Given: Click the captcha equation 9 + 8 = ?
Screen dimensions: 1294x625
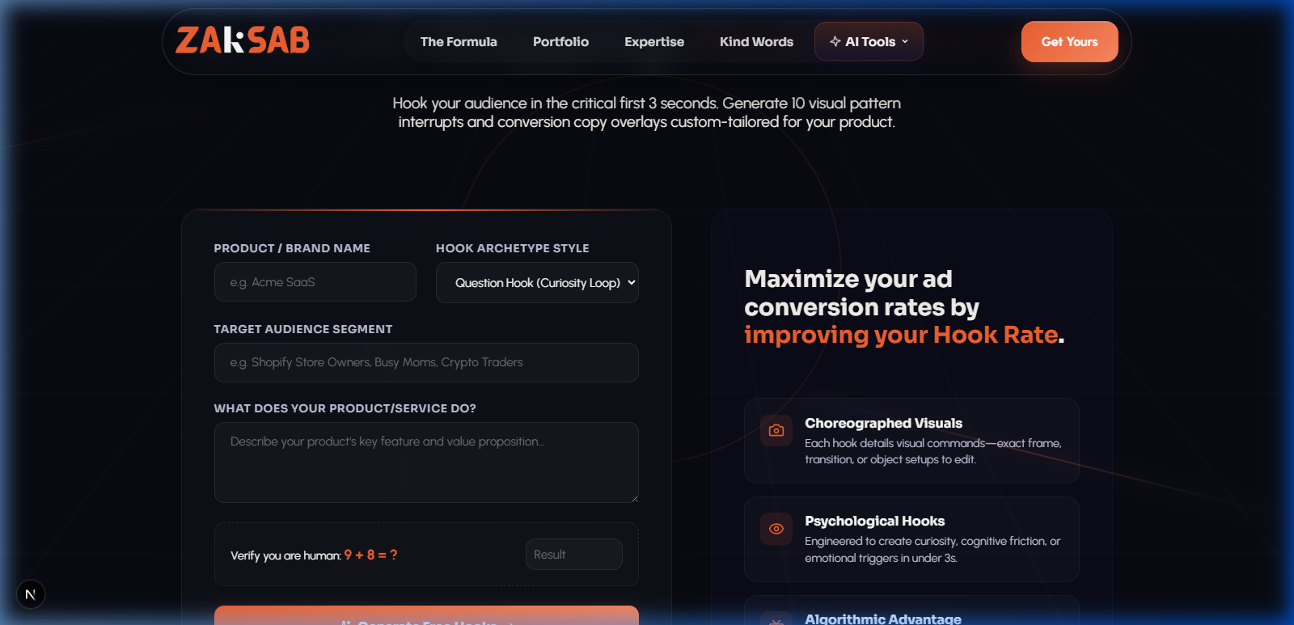Looking at the screenshot, I should click(370, 555).
